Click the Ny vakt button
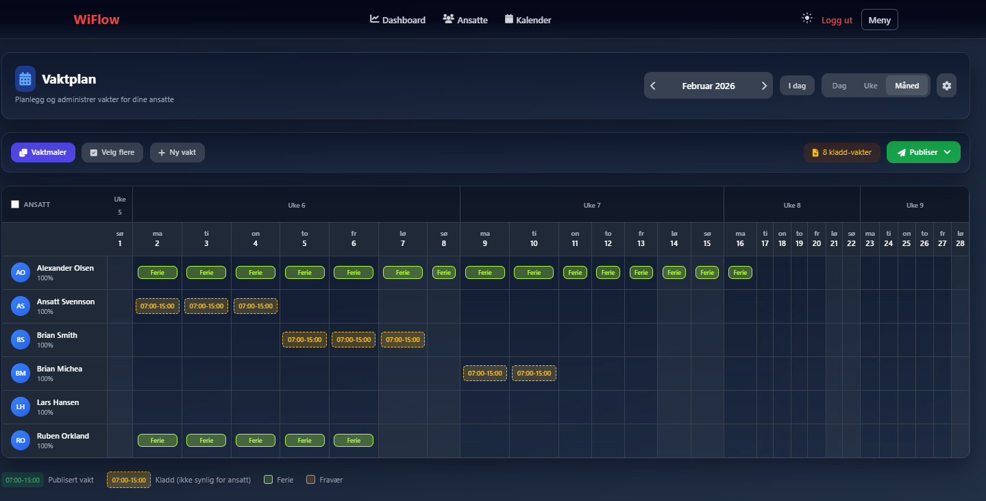986x501 pixels. [x=177, y=152]
